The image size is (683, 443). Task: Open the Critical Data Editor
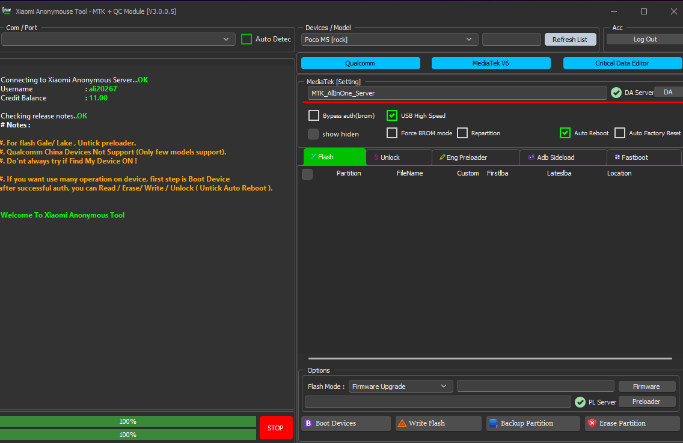[x=623, y=63]
